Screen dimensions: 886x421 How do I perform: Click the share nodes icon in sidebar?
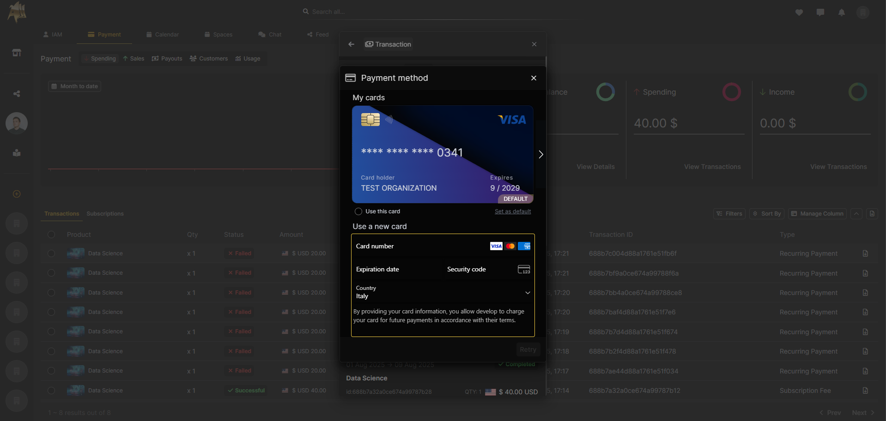[x=17, y=94]
